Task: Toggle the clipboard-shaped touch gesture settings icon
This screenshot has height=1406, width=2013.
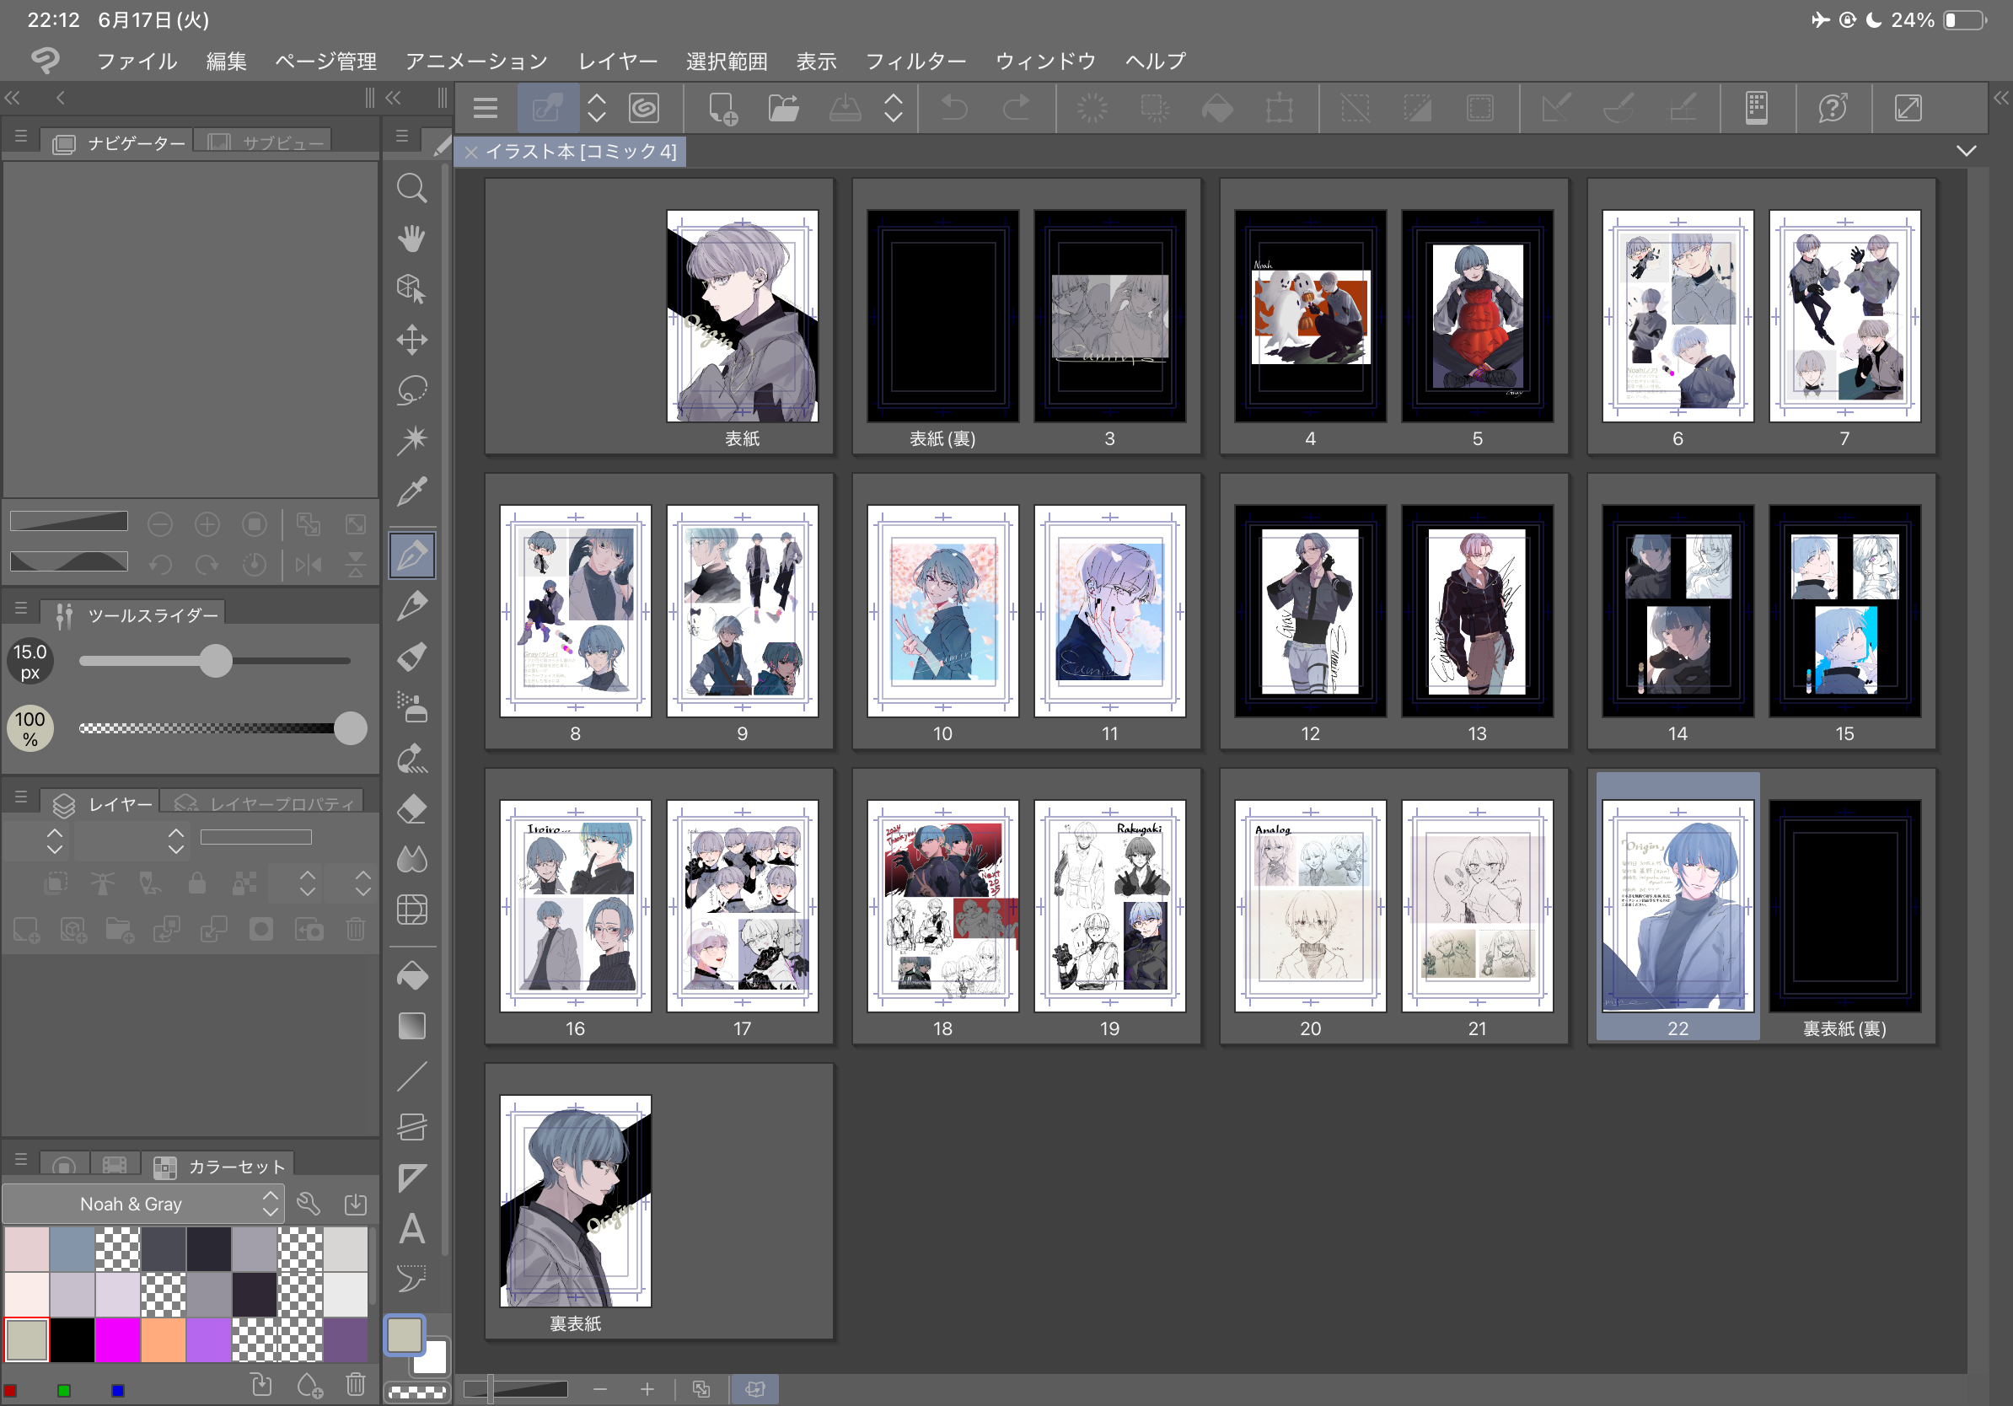Action: click(1756, 109)
